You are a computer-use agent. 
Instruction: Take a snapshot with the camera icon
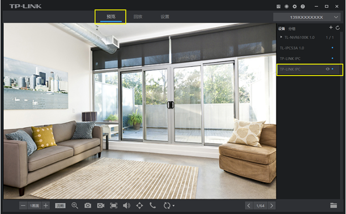(x=88, y=205)
